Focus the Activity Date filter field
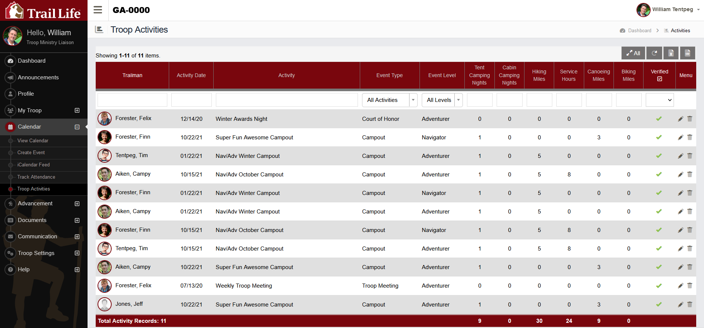Image resolution: width=704 pixels, height=328 pixels. [x=191, y=100]
